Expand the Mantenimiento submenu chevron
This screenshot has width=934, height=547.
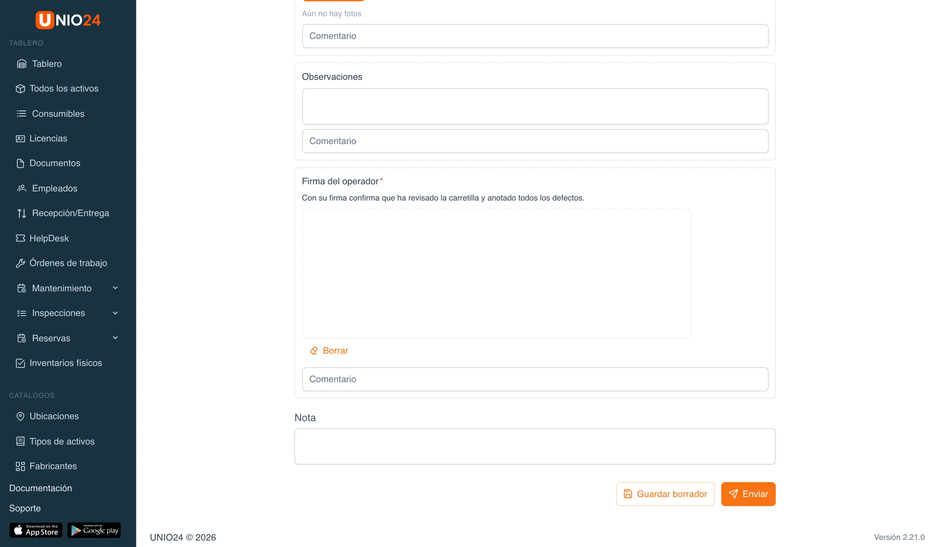[115, 288]
